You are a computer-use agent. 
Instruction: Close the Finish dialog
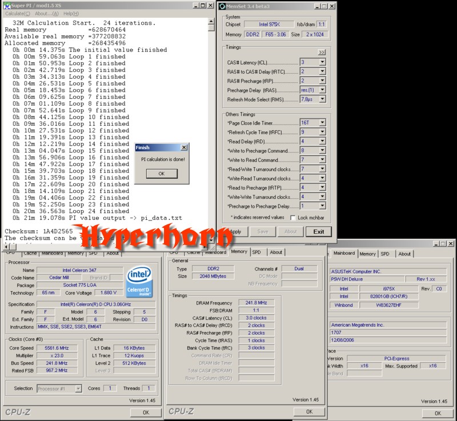pyautogui.click(x=184, y=147)
